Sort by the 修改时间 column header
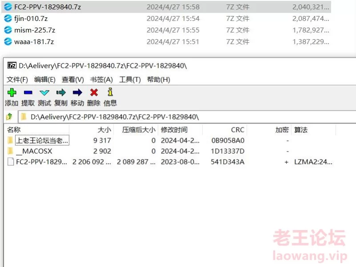Screen dimensions: 356x267 [174, 130]
